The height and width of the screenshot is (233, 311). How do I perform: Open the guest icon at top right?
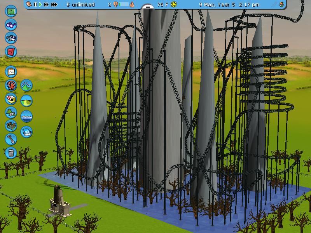pos(281,4)
